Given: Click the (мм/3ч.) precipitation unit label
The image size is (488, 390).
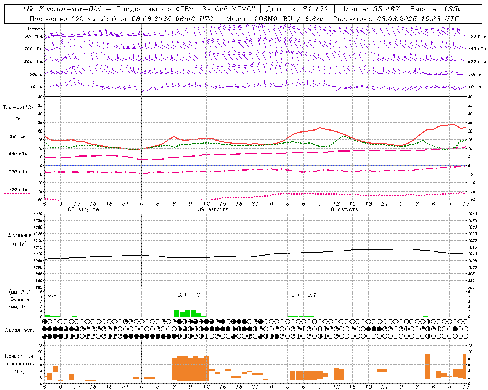Looking at the screenshot, I should (20, 292).
